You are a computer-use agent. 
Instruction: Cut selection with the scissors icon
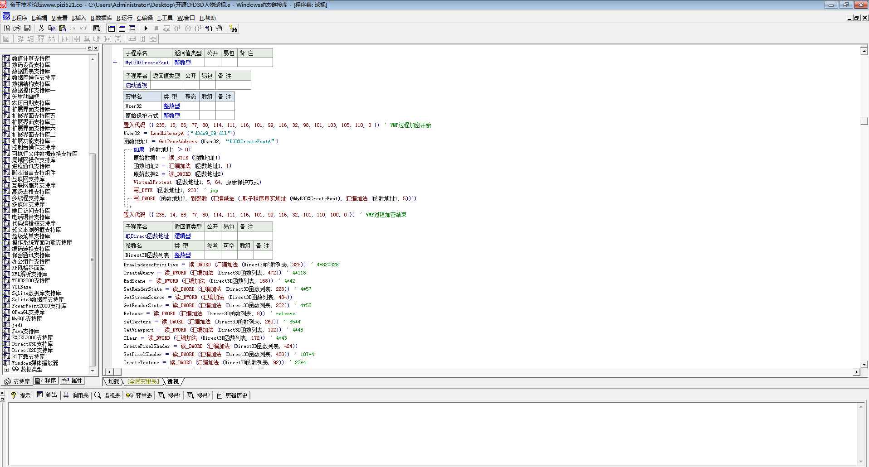[x=41, y=29]
